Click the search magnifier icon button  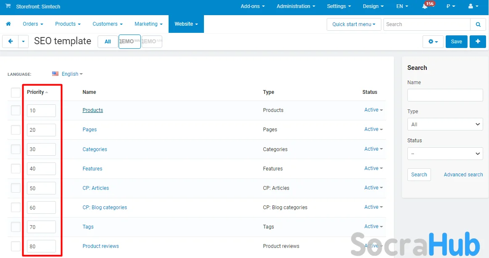(478, 24)
